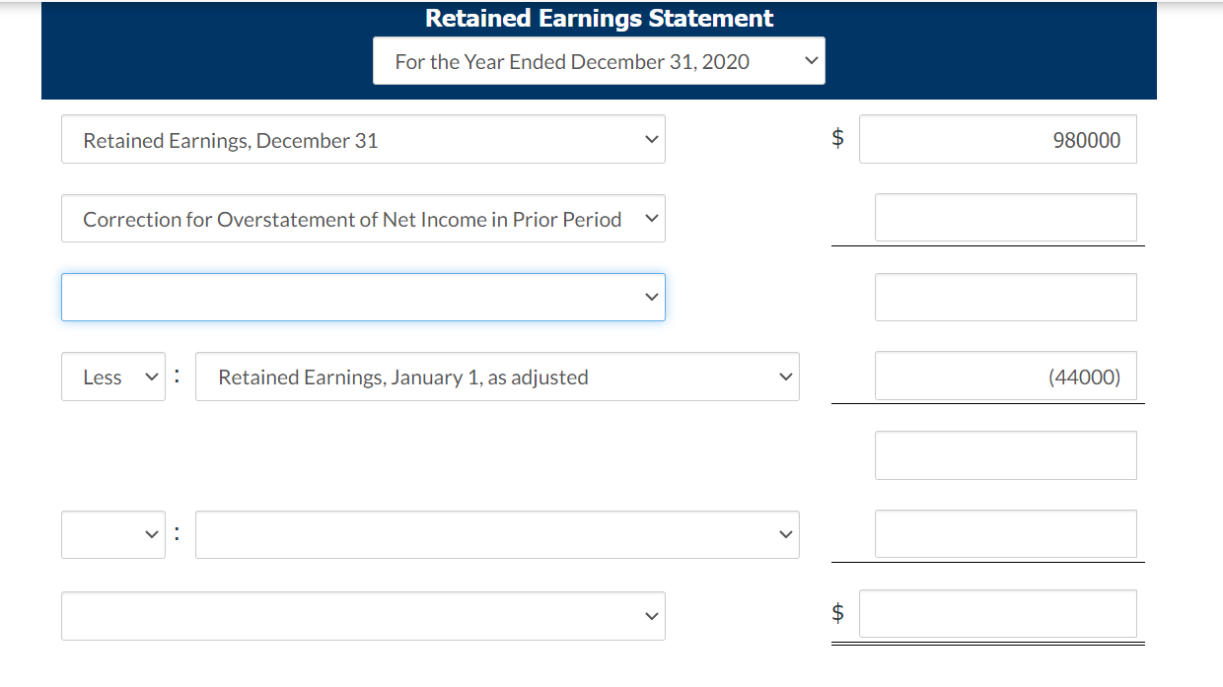Click the 980000 amount field
Screen dimensions: 1223x687
[997, 139]
